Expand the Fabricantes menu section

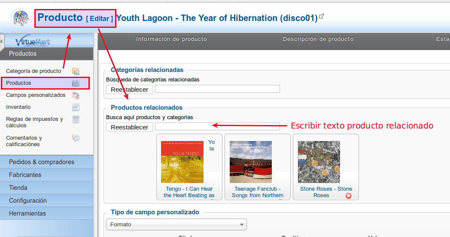point(46,175)
